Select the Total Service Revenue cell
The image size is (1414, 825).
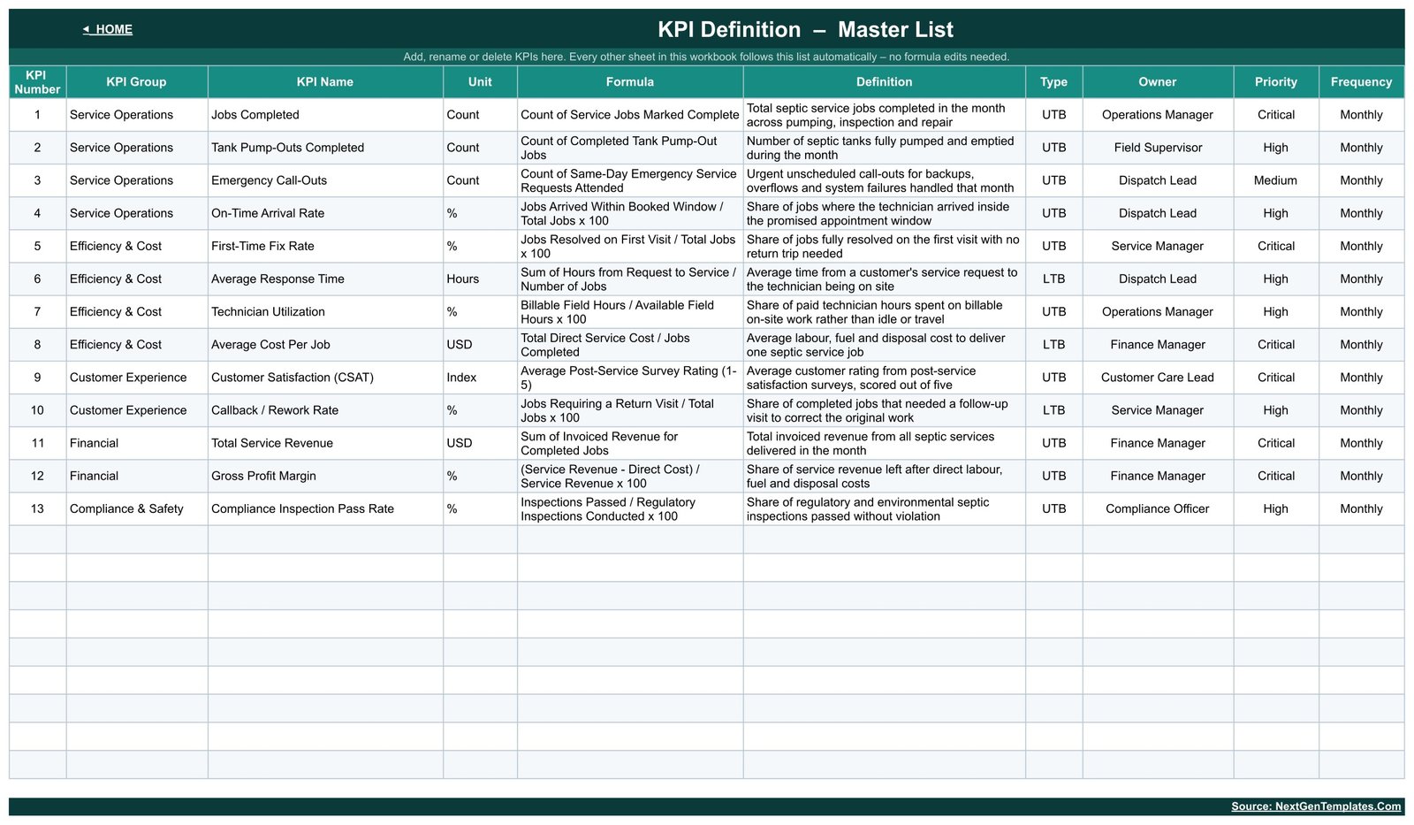(325, 442)
